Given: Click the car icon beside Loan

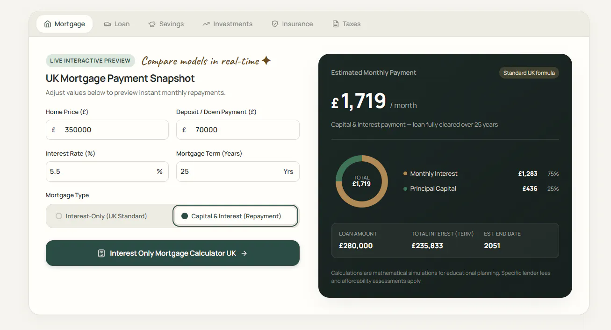Looking at the screenshot, I should click(108, 24).
